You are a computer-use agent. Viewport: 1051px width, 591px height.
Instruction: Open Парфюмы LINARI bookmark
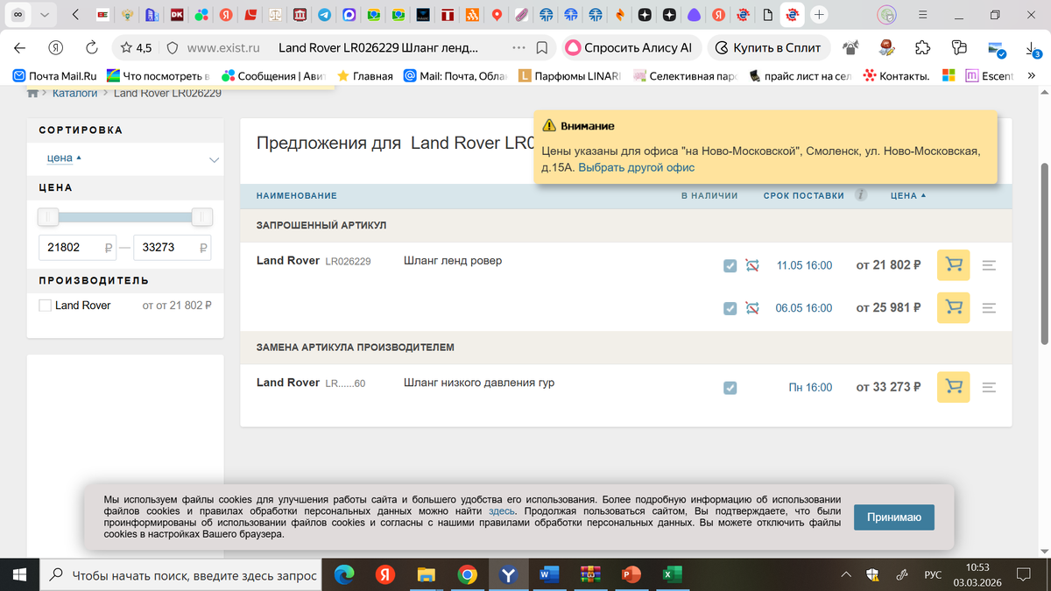pyautogui.click(x=569, y=76)
